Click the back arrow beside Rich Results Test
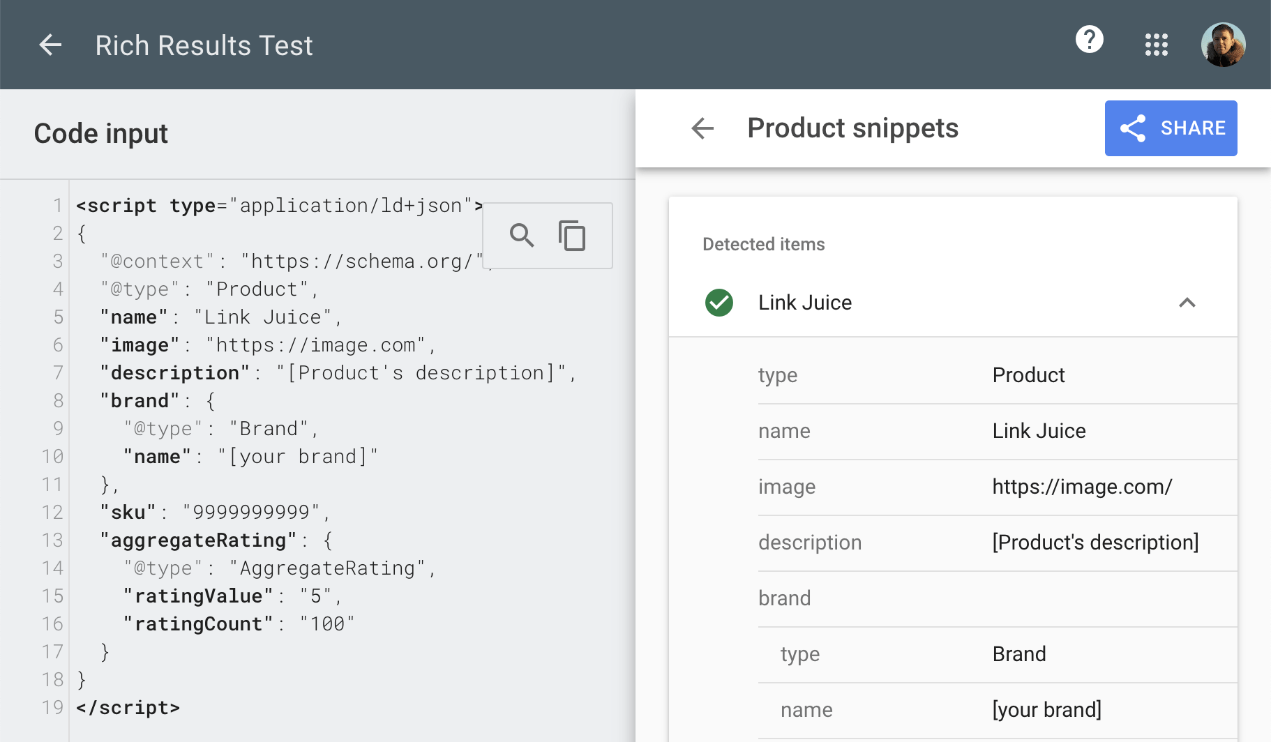Viewport: 1271px width, 742px height. pos(50,45)
